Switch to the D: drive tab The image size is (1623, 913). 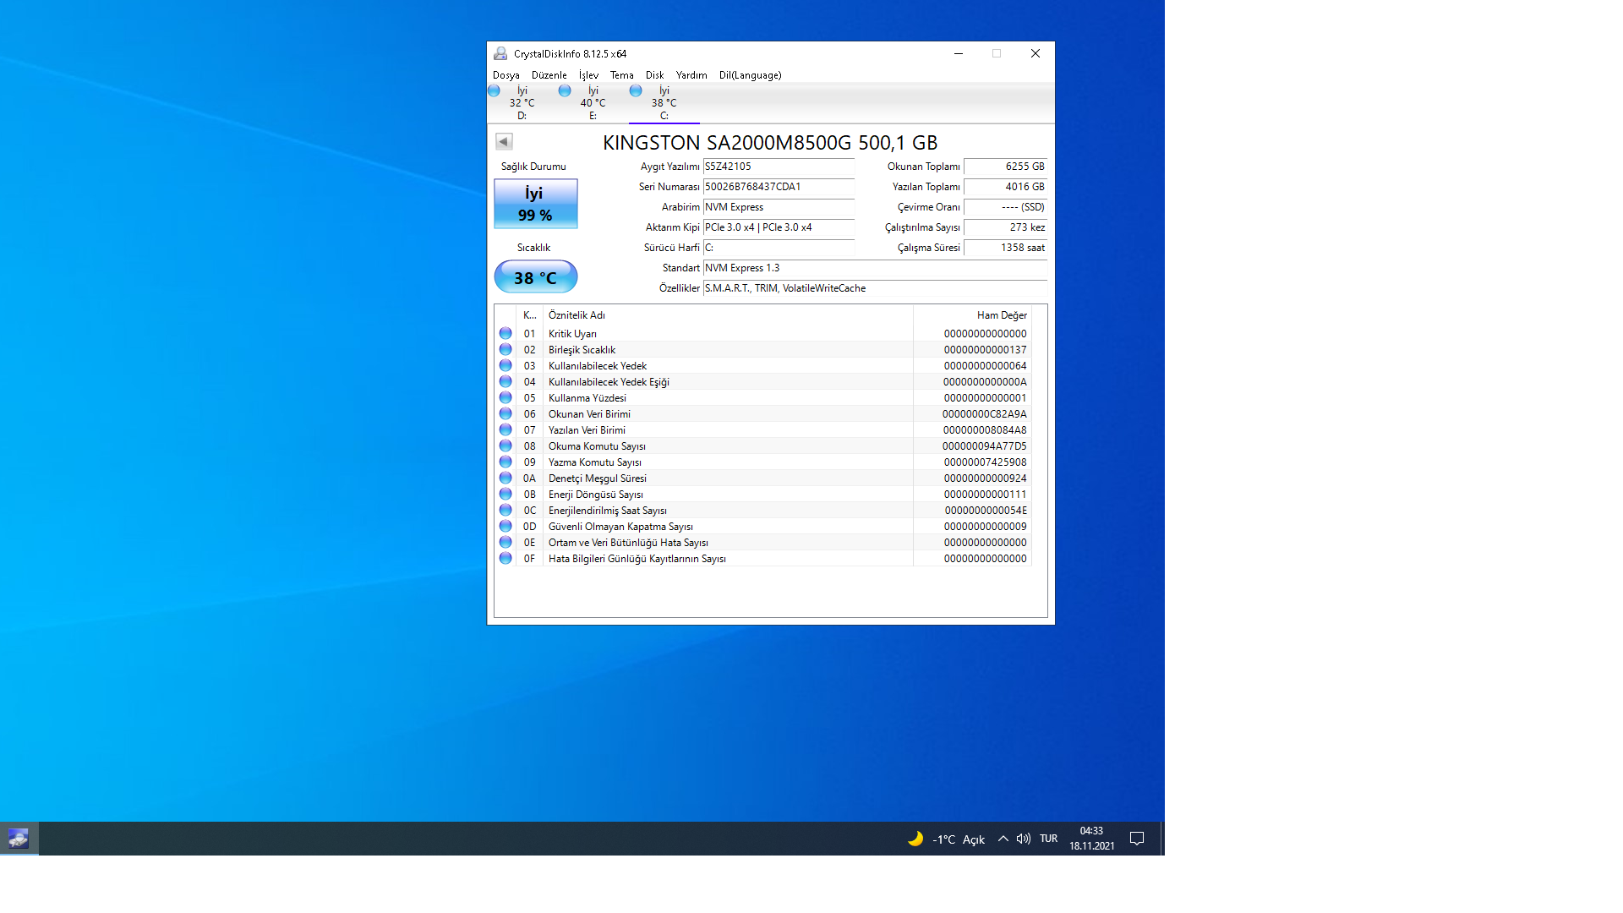(522, 103)
